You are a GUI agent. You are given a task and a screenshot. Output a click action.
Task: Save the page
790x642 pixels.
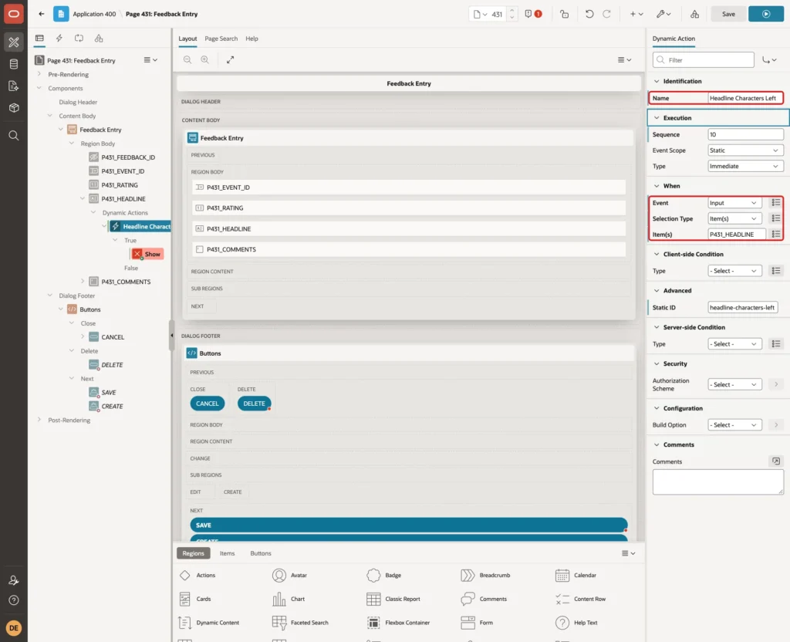click(728, 14)
